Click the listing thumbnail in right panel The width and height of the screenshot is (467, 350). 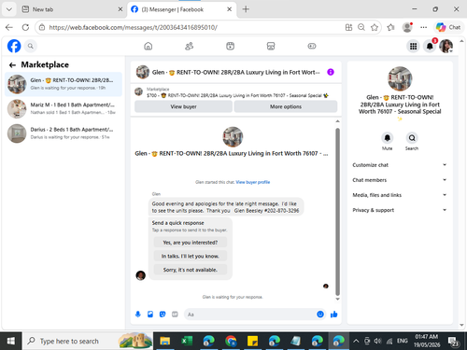tap(400, 78)
